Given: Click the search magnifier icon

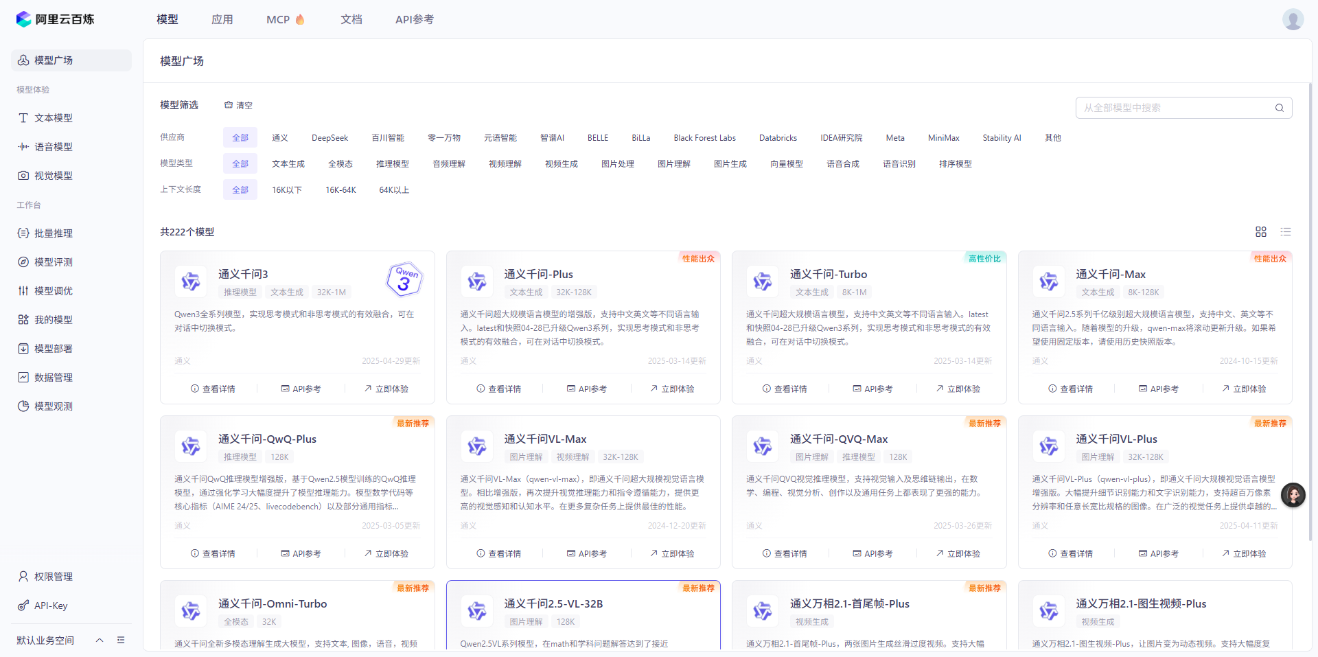Looking at the screenshot, I should click(x=1280, y=108).
